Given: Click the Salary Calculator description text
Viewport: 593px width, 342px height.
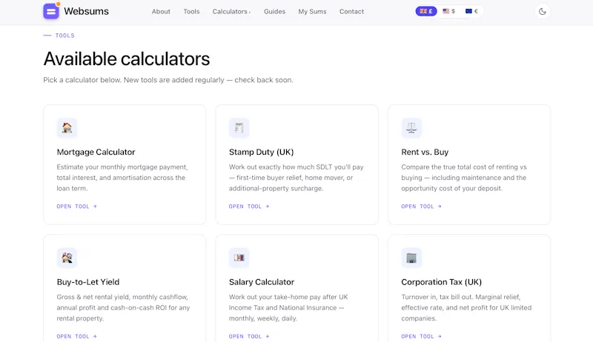Looking at the screenshot, I should tap(288, 308).
